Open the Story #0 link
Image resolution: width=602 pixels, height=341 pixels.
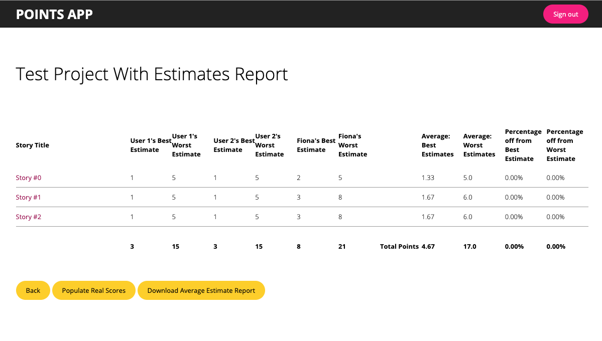coord(29,178)
